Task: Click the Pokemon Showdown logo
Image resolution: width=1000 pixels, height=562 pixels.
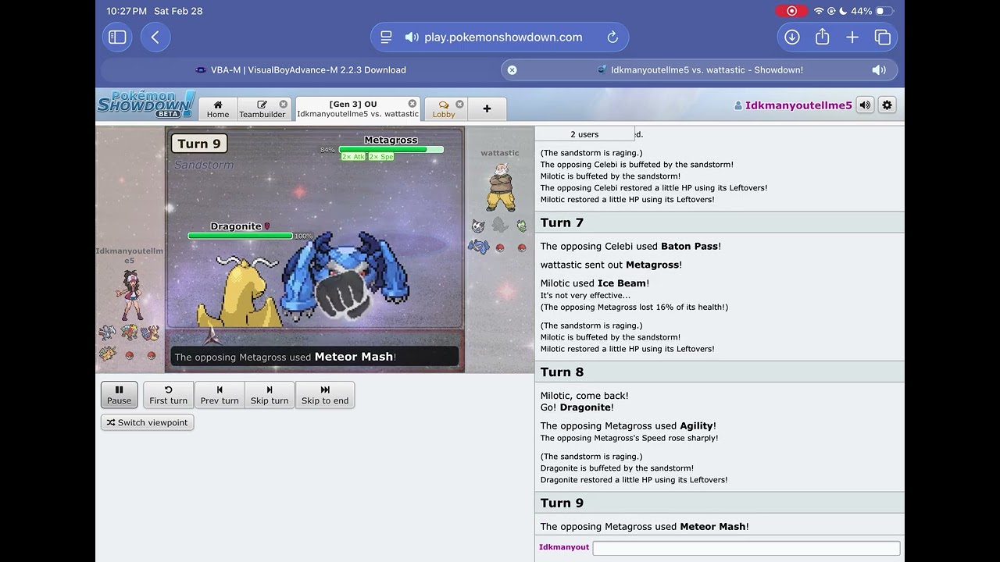Action: click(x=146, y=105)
